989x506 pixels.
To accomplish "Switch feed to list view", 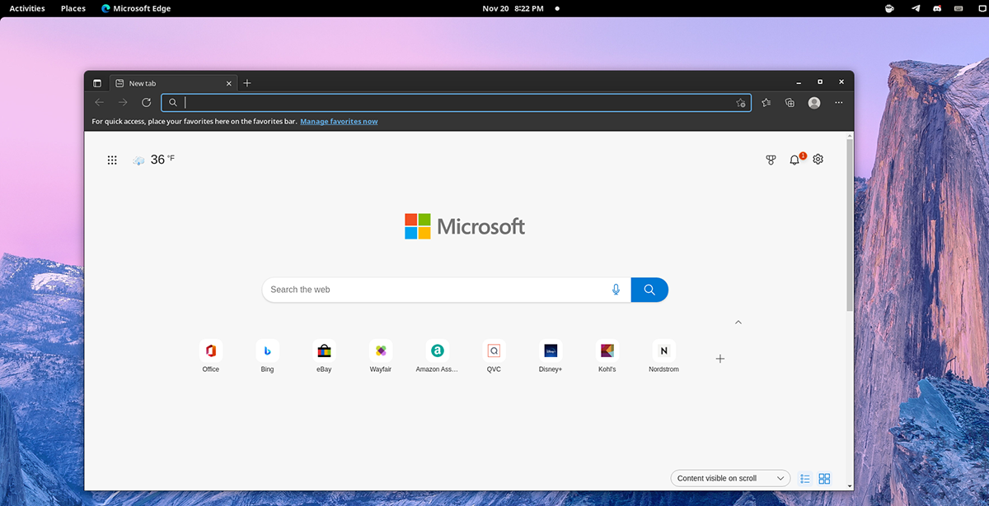I will point(805,478).
